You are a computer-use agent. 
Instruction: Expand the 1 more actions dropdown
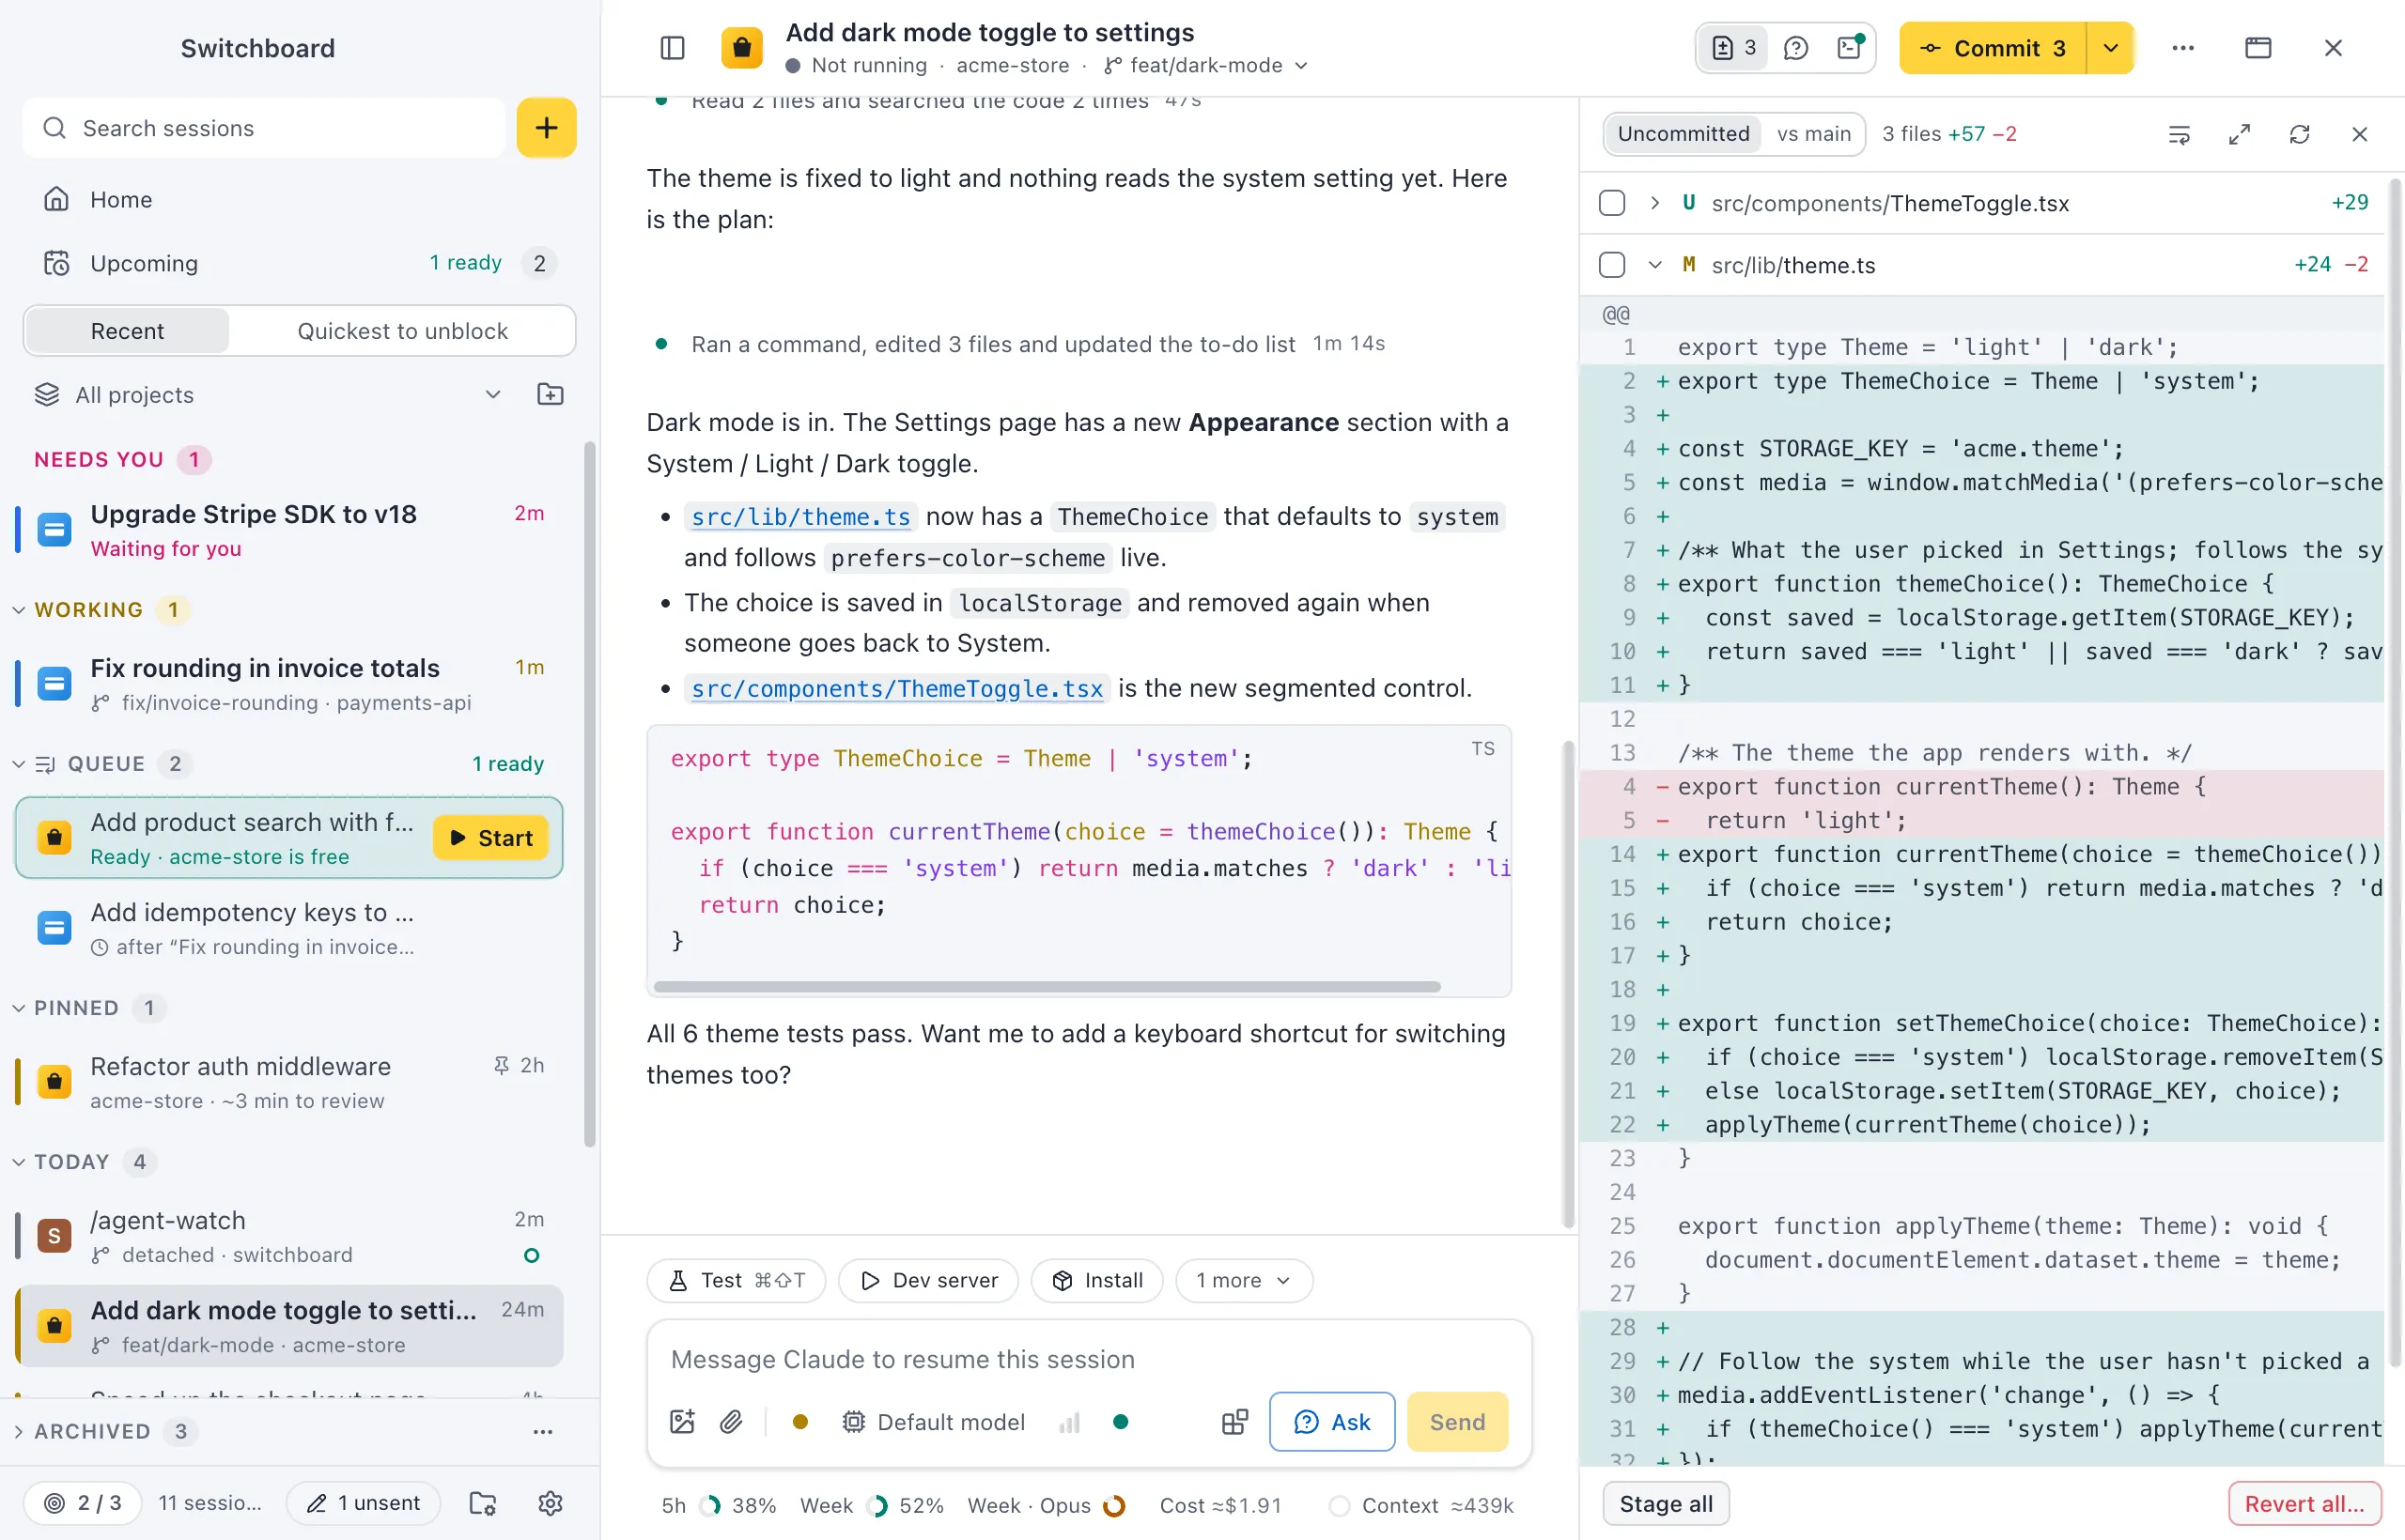pos(1244,1280)
